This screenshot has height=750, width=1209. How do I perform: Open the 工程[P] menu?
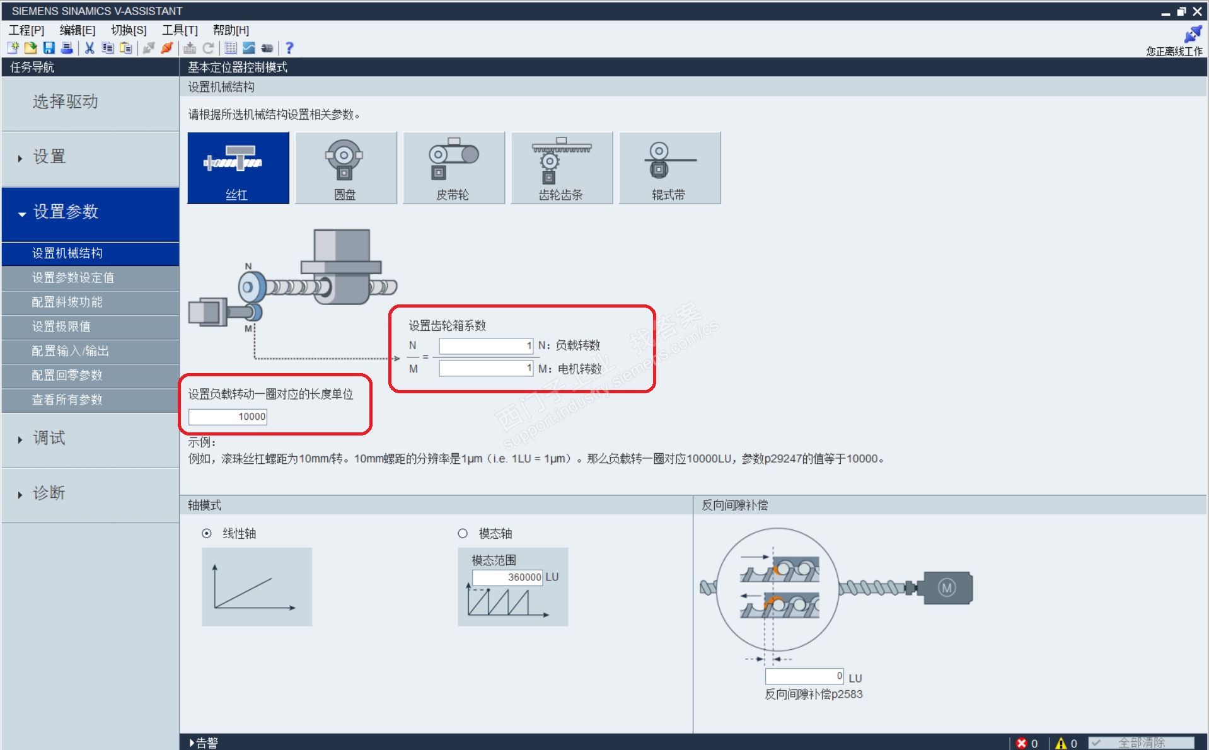(26, 30)
